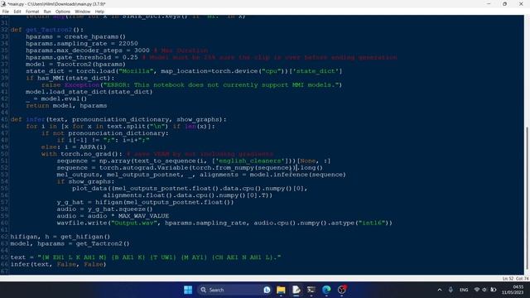Screen dimensions: 530x298
Task: Open File Explorer from taskbar
Action: (x=281, y=290)
